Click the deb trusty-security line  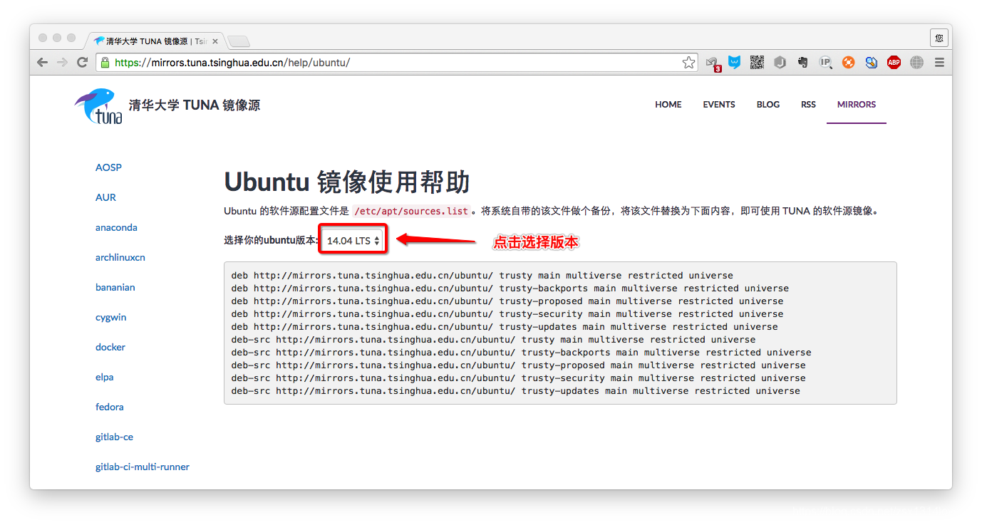(x=507, y=314)
